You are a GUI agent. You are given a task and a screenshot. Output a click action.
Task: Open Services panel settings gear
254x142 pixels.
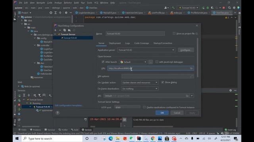pos(231,90)
